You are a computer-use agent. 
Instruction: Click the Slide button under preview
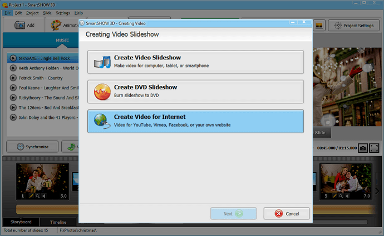click(x=322, y=133)
